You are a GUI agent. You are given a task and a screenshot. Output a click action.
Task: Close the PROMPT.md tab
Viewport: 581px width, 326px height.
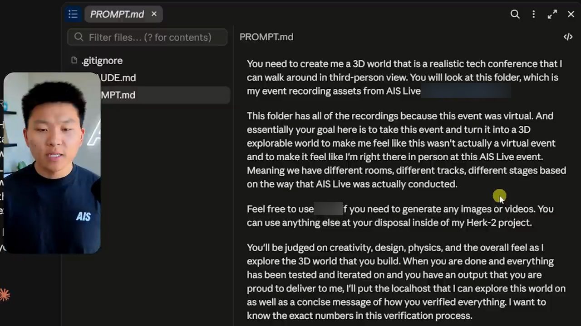pyautogui.click(x=154, y=14)
